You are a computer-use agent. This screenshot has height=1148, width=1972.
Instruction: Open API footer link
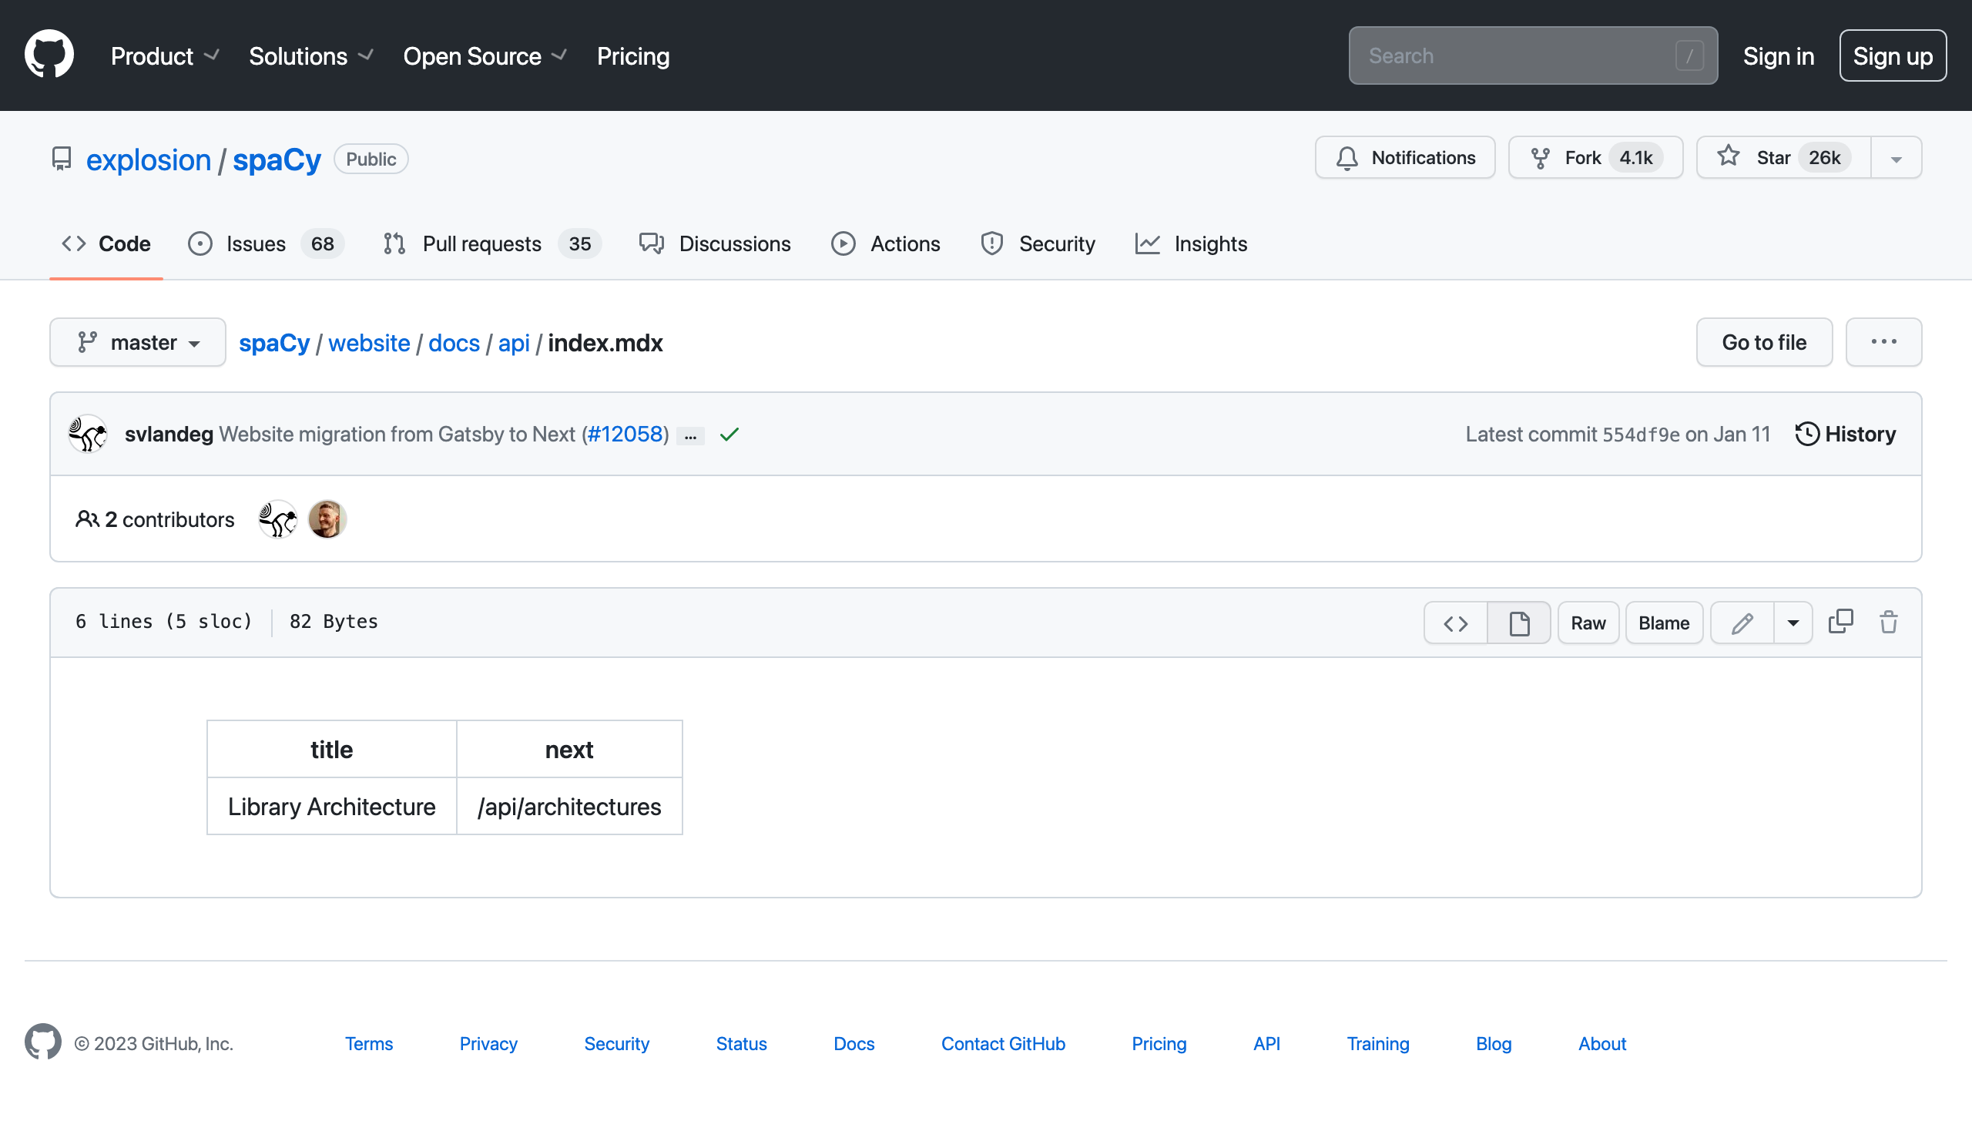[x=1266, y=1043]
